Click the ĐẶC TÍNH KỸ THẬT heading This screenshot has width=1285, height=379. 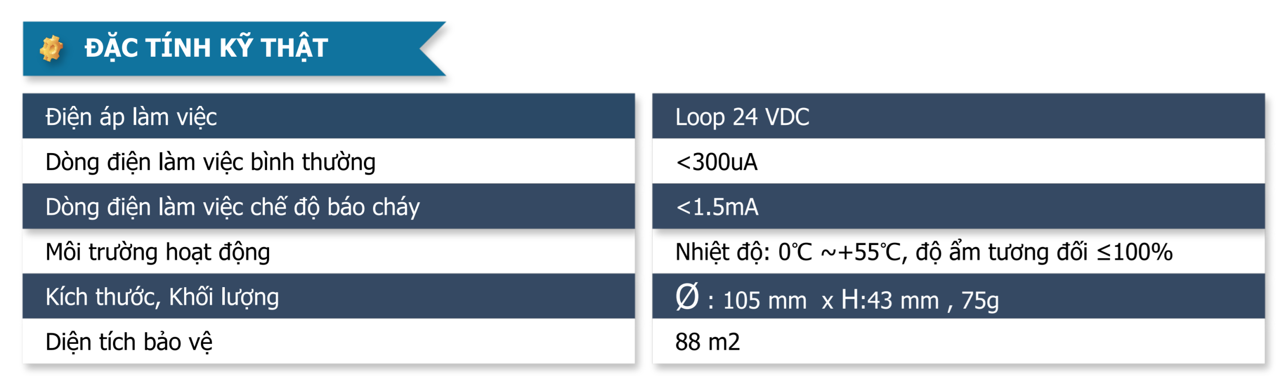coord(206,48)
